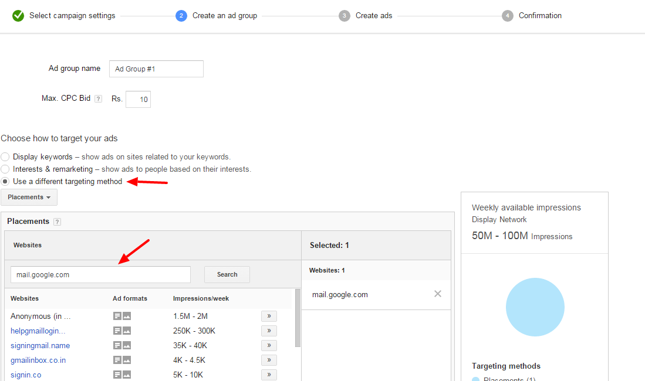Click step 4 circle icon
Image resolution: width=645 pixels, height=381 pixels.
point(507,16)
